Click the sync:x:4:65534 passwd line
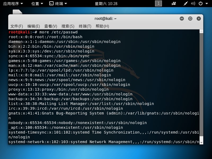This screenshot has width=212, height=159. point(49,56)
